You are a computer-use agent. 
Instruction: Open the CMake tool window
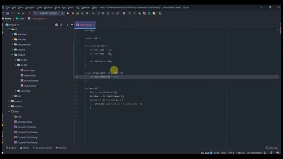pos(24,148)
